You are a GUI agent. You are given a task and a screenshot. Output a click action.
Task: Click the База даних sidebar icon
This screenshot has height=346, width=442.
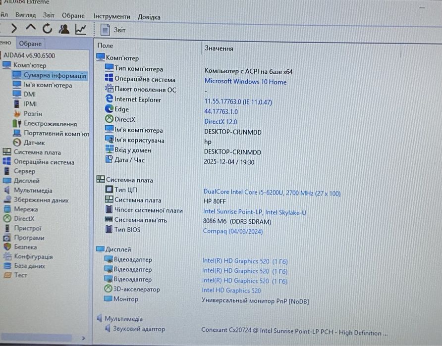tap(7, 266)
